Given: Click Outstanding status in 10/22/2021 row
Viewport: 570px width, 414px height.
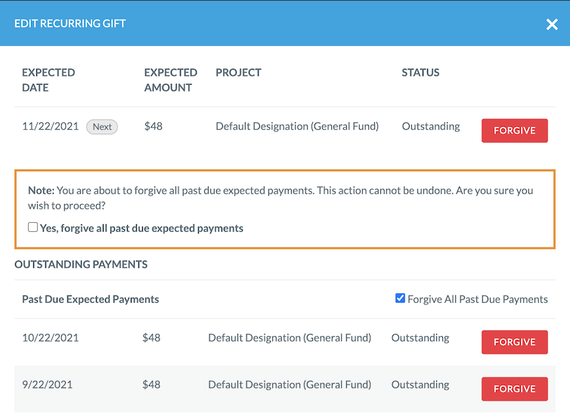Looking at the screenshot, I should (x=420, y=338).
